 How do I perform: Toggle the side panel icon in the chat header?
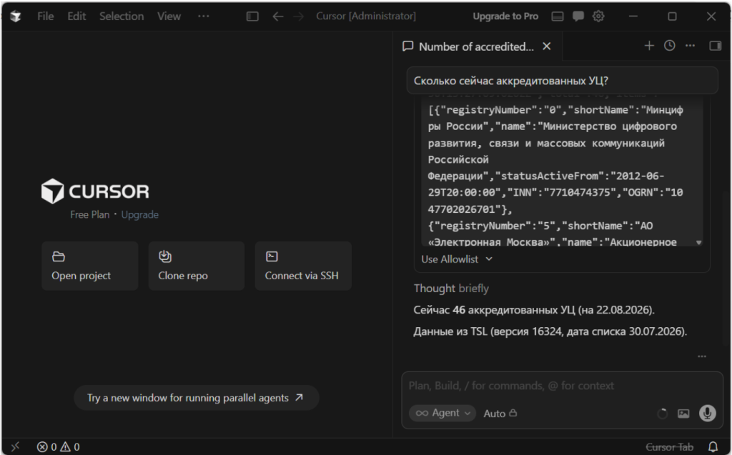pos(715,46)
